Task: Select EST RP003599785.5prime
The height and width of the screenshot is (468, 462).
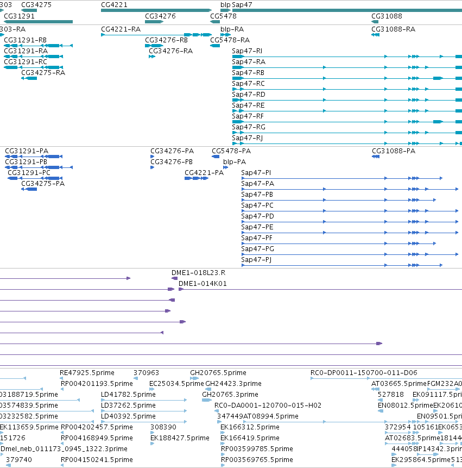Action: (x=257, y=449)
